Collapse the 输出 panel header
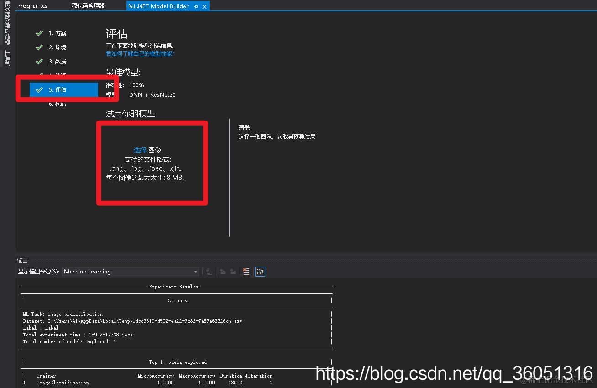The height and width of the screenshot is (388, 597). coord(22,260)
